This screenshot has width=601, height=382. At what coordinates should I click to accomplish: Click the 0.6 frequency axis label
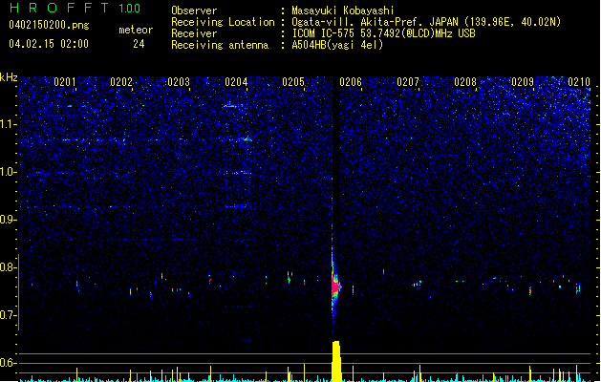pyautogui.click(x=8, y=363)
